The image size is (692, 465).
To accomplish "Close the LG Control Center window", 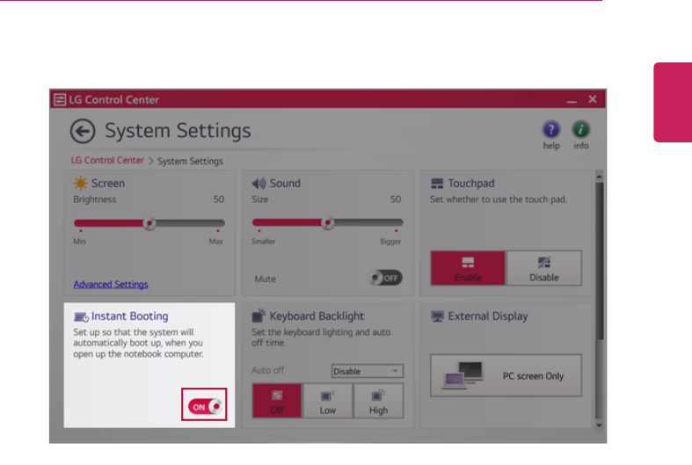I will pos(593,99).
